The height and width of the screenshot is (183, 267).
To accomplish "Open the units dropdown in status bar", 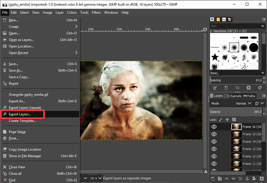I will click(85, 178).
